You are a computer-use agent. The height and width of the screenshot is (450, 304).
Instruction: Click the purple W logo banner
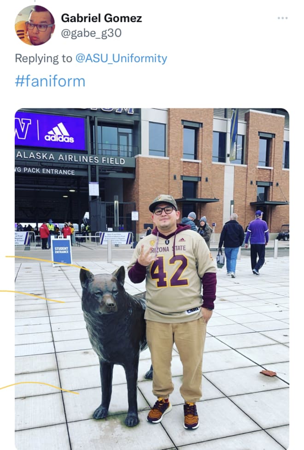pyautogui.click(x=23, y=129)
